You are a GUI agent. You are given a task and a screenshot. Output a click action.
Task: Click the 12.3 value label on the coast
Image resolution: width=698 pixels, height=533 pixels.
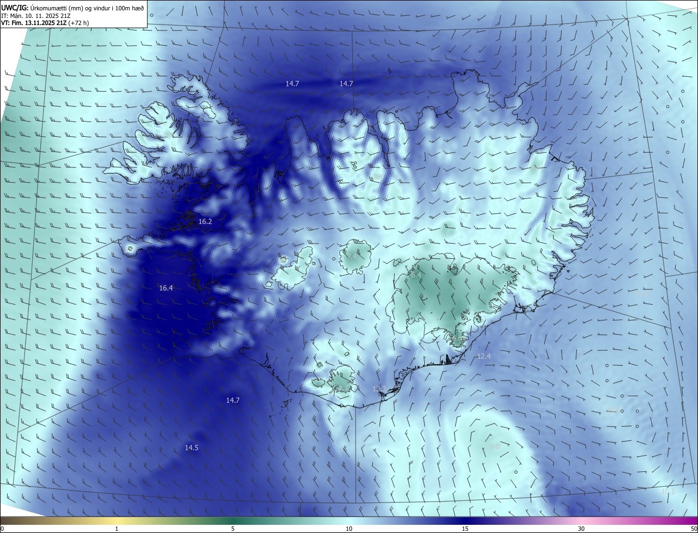(x=379, y=389)
